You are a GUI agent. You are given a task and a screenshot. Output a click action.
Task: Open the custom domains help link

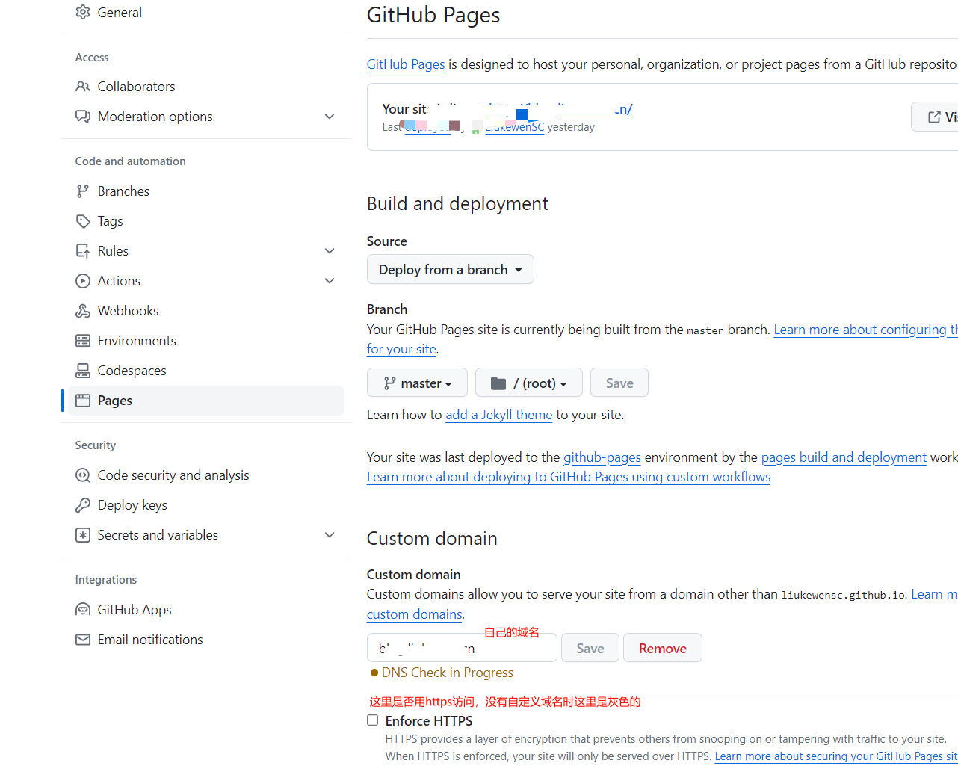(415, 614)
